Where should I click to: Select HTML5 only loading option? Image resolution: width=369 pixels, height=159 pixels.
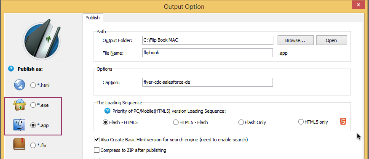click(x=313, y=122)
